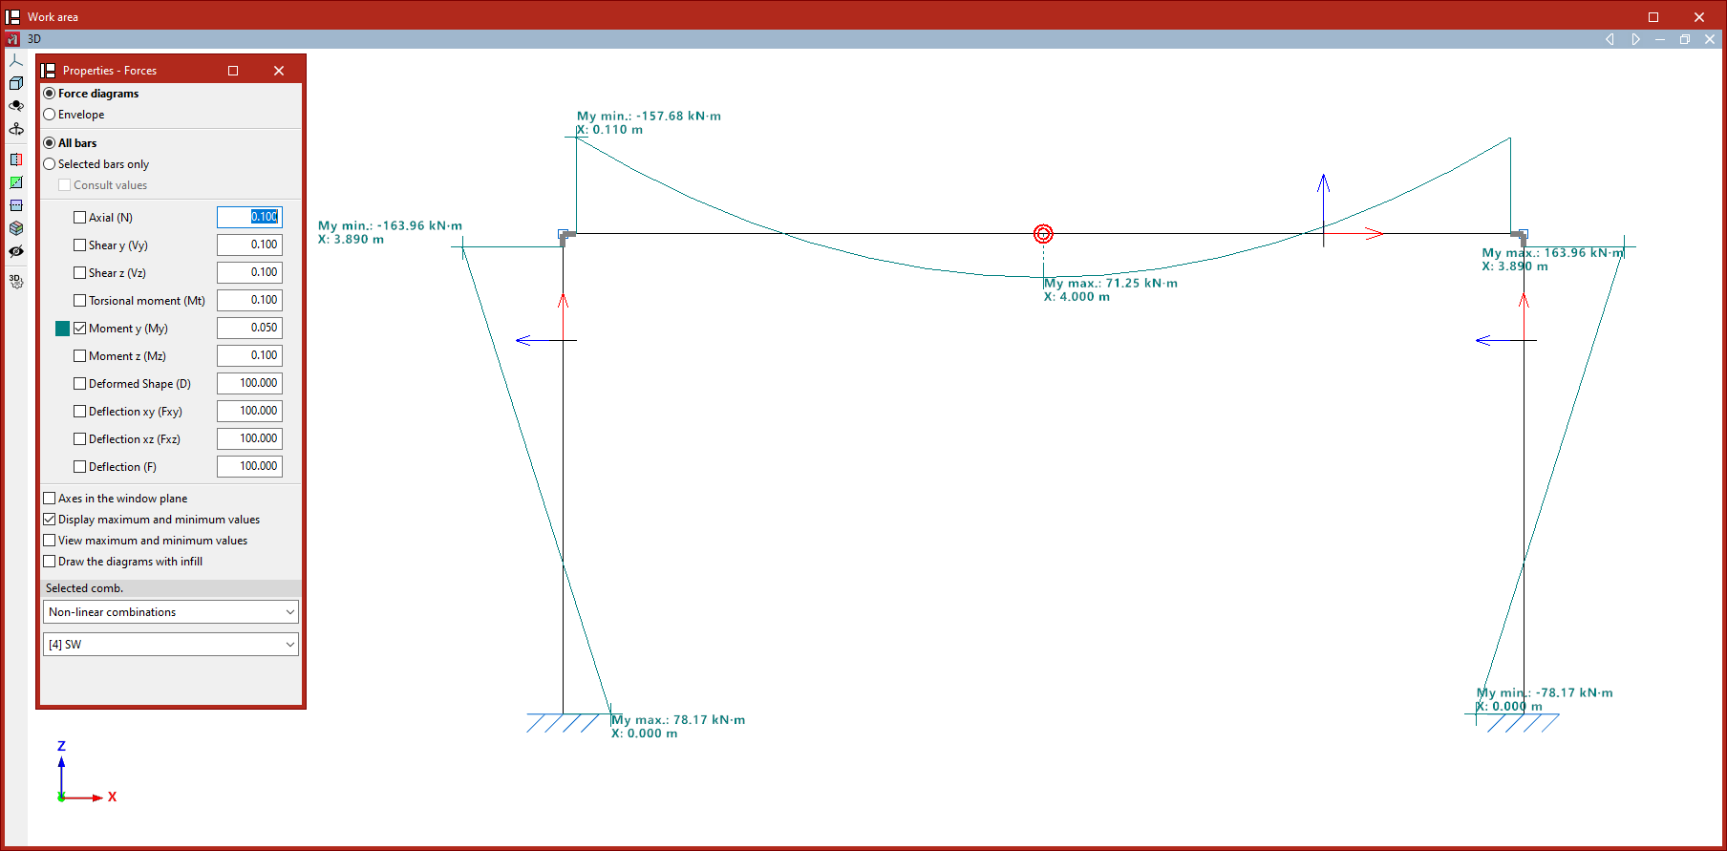Select the Envelope radio option
Image resolution: width=1727 pixels, height=851 pixels.
50,115
